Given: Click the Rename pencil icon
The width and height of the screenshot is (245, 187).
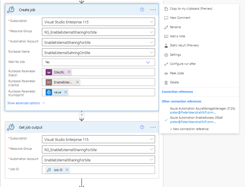Looking at the screenshot, I should point(166,27).
